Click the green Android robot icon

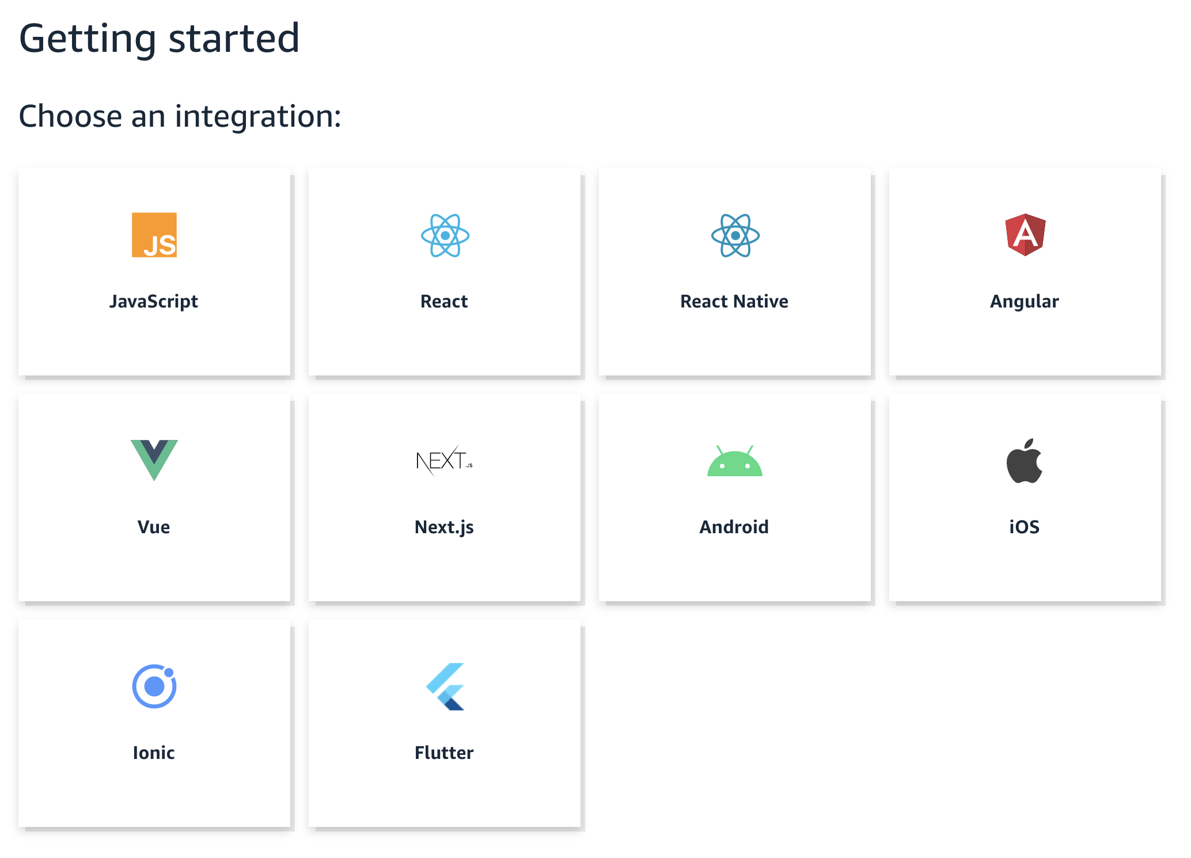click(x=734, y=461)
